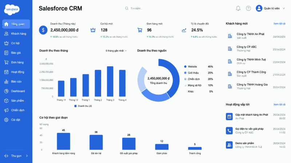
Task: Click the trend icon beside Tỷ lệ chuyển đổi
Action: click(x=184, y=30)
